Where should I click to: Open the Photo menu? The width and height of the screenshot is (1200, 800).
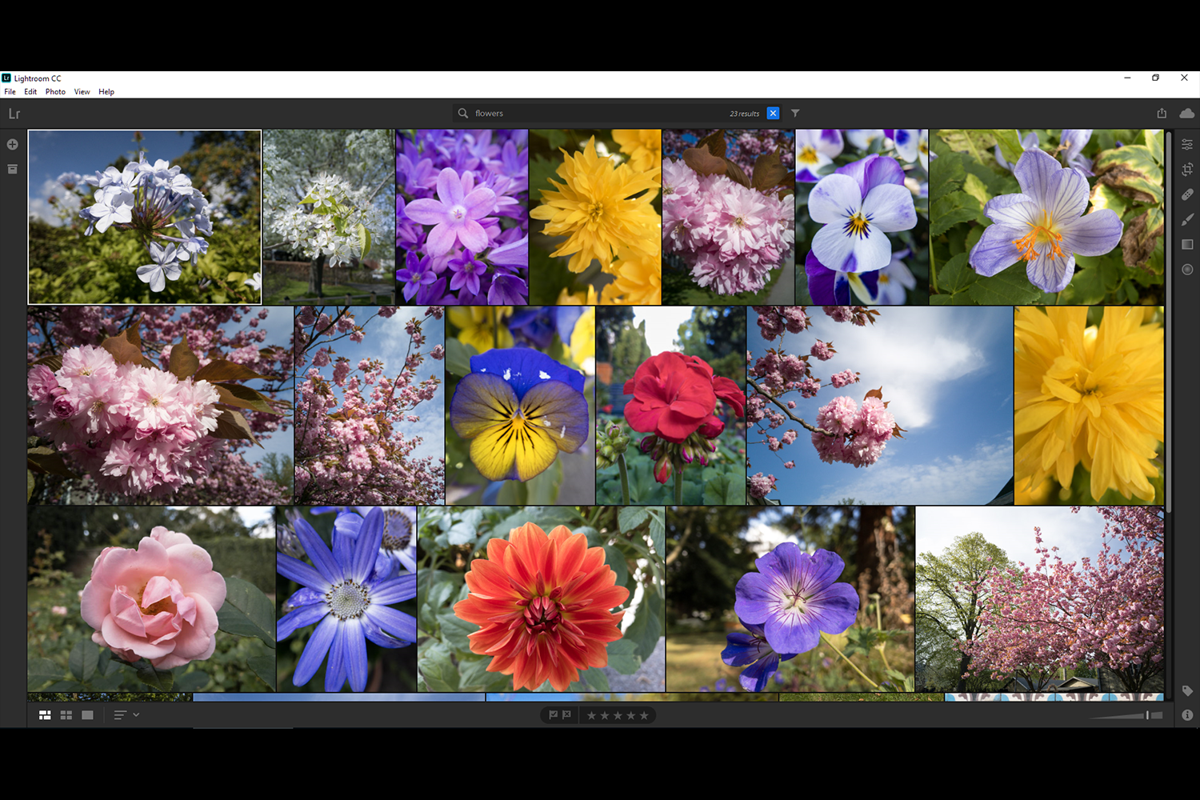54,91
